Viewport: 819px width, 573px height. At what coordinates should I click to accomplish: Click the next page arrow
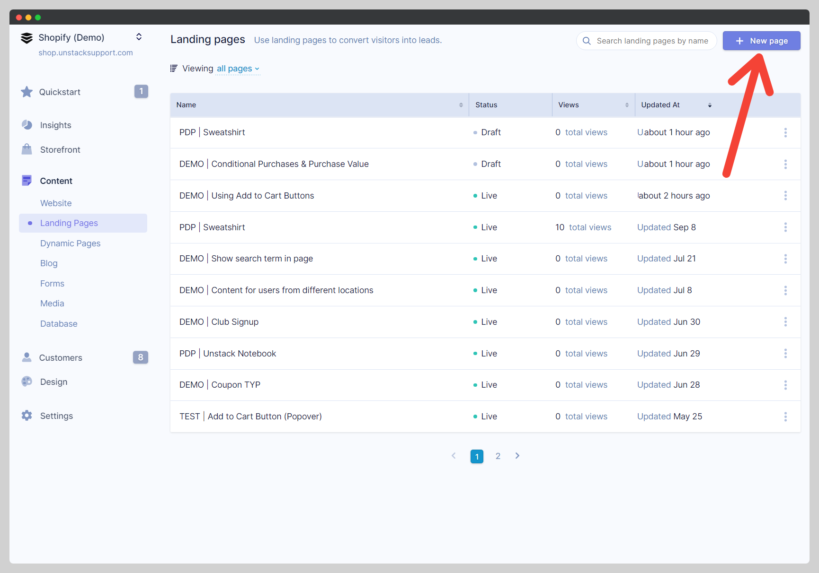(x=517, y=456)
